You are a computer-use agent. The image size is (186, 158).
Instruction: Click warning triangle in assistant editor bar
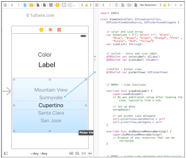(x=165, y=5)
